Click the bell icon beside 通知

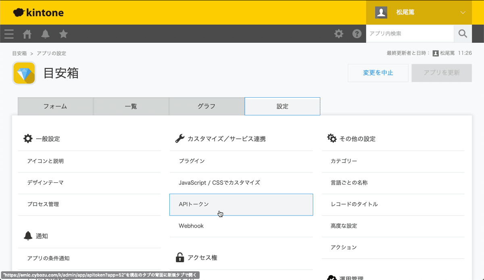27,235
